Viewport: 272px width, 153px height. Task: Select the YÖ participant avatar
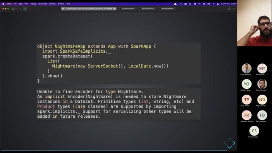point(246,84)
